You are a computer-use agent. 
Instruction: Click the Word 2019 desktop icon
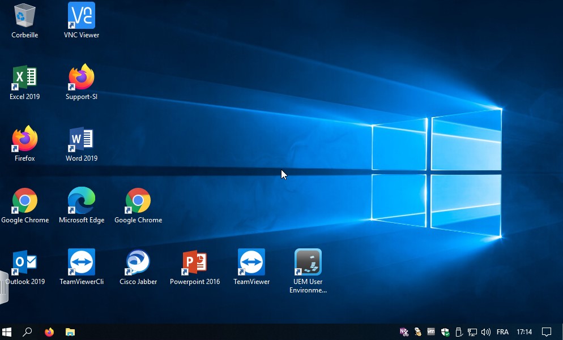click(x=82, y=140)
